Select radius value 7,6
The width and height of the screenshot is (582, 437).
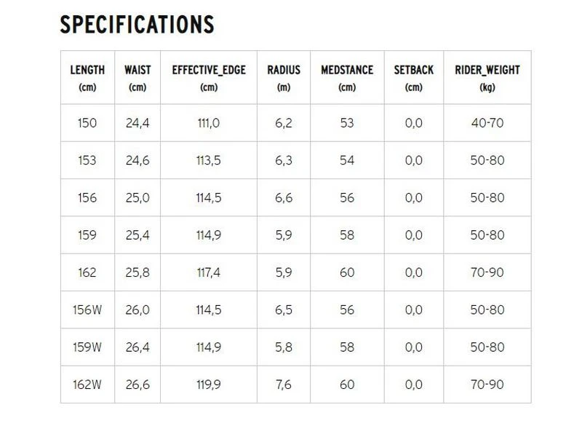coord(284,385)
